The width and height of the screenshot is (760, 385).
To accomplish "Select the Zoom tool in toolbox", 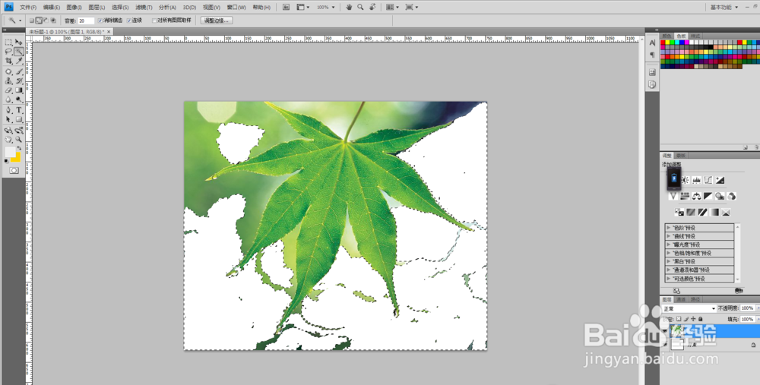I will click(x=19, y=139).
